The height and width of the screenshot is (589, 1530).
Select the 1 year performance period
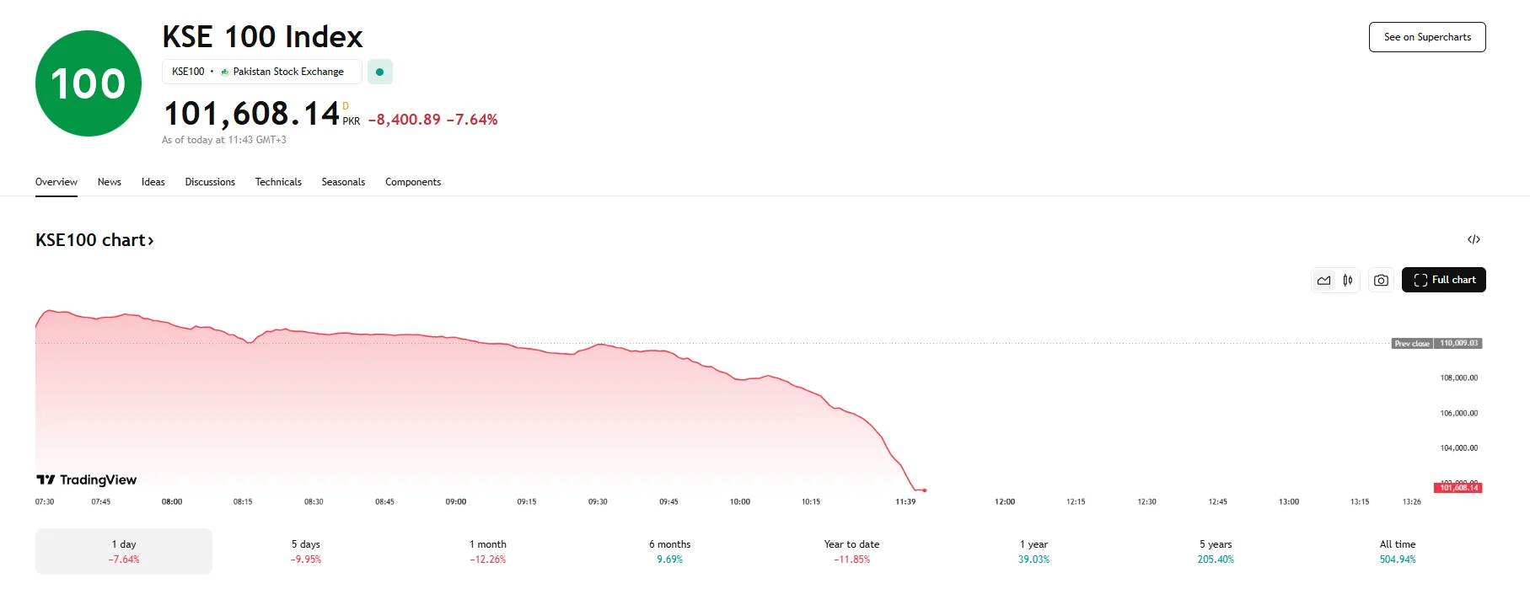[1033, 550]
